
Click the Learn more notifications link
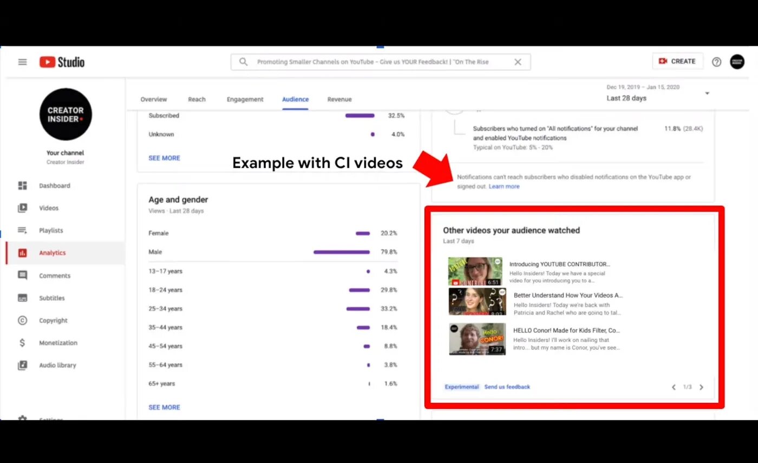click(504, 186)
